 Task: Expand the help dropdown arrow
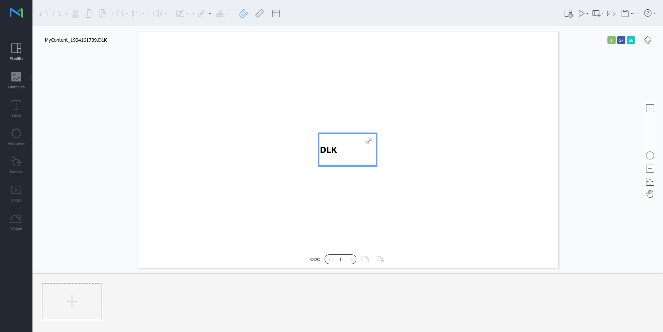(x=654, y=13)
